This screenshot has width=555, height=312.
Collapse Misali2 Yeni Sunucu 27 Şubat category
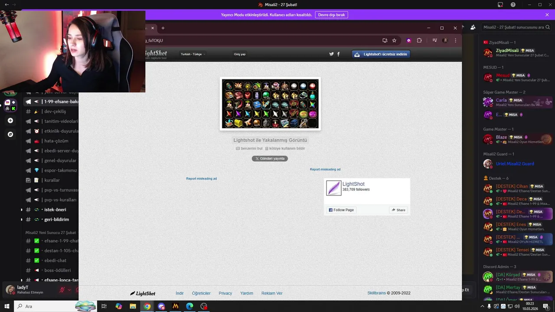(x=50, y=233)
